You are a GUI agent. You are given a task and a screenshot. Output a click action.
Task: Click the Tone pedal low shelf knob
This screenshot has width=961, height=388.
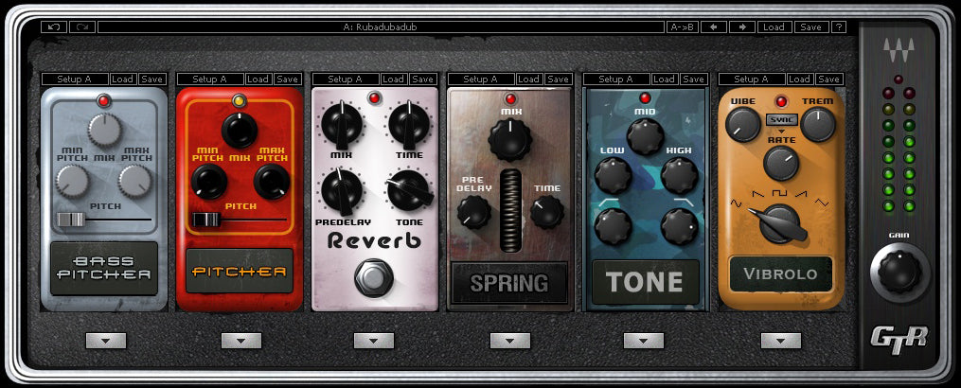[x=614, y=227]
